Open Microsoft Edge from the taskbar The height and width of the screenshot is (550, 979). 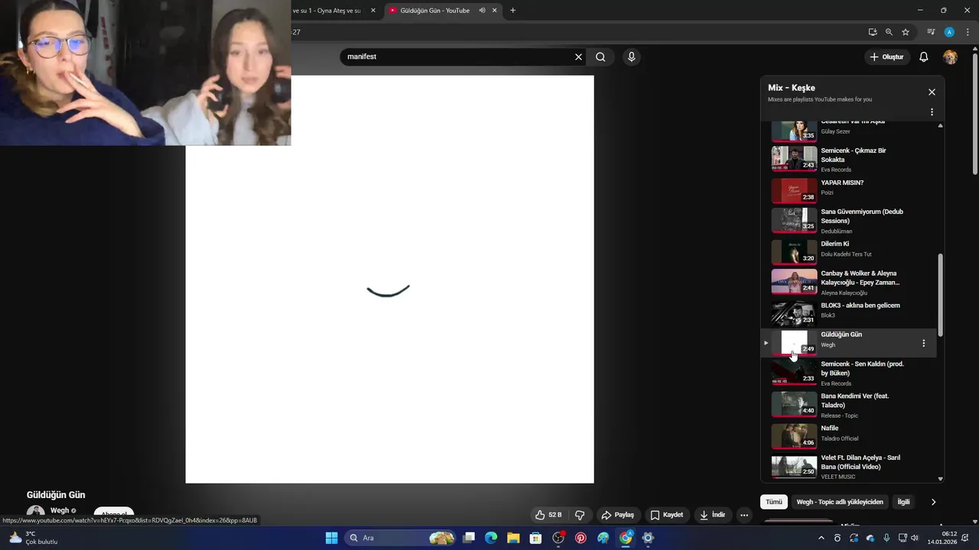click(x=491, y=538)
